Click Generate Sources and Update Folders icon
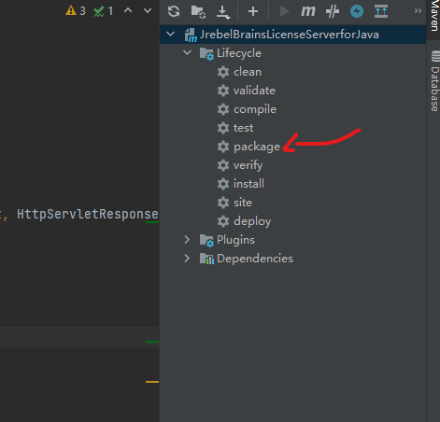This screenshot has height=422, width=440. pyautogui.click(x=198, y=12)
